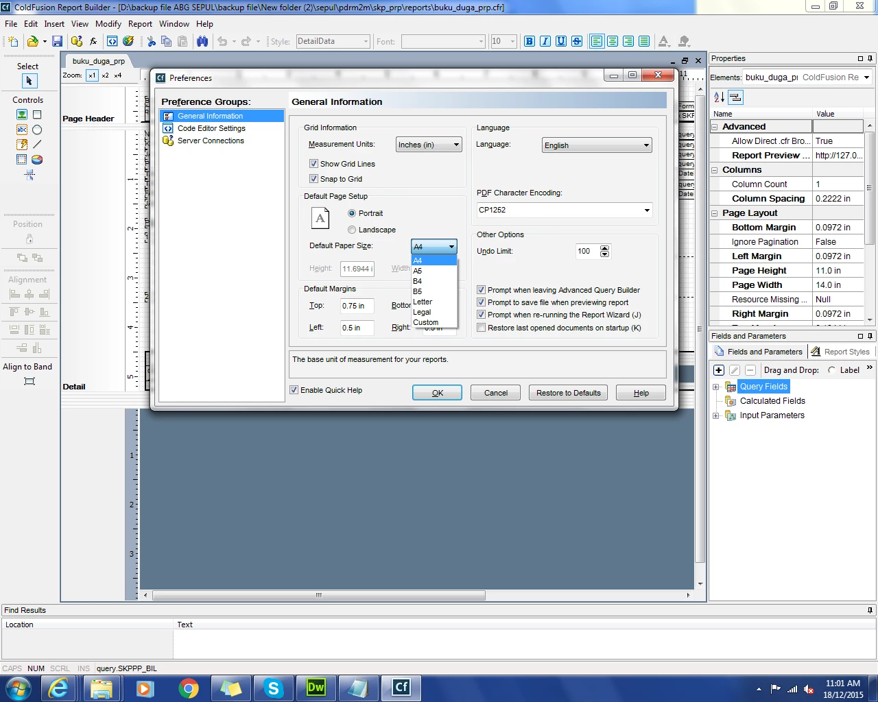The height and width of the screenshot is (702, 878).
Task: Collapse the Page Layout properties group
Action: (715, 213)
